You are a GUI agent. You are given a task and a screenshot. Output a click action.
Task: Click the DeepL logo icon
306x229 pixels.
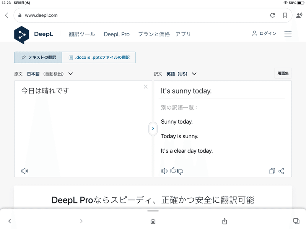(20, 34)
